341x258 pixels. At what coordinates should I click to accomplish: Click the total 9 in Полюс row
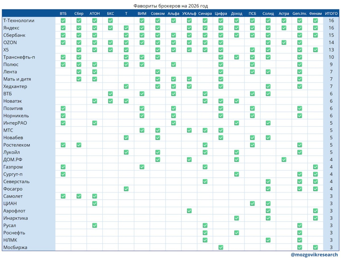pos(331,64)
